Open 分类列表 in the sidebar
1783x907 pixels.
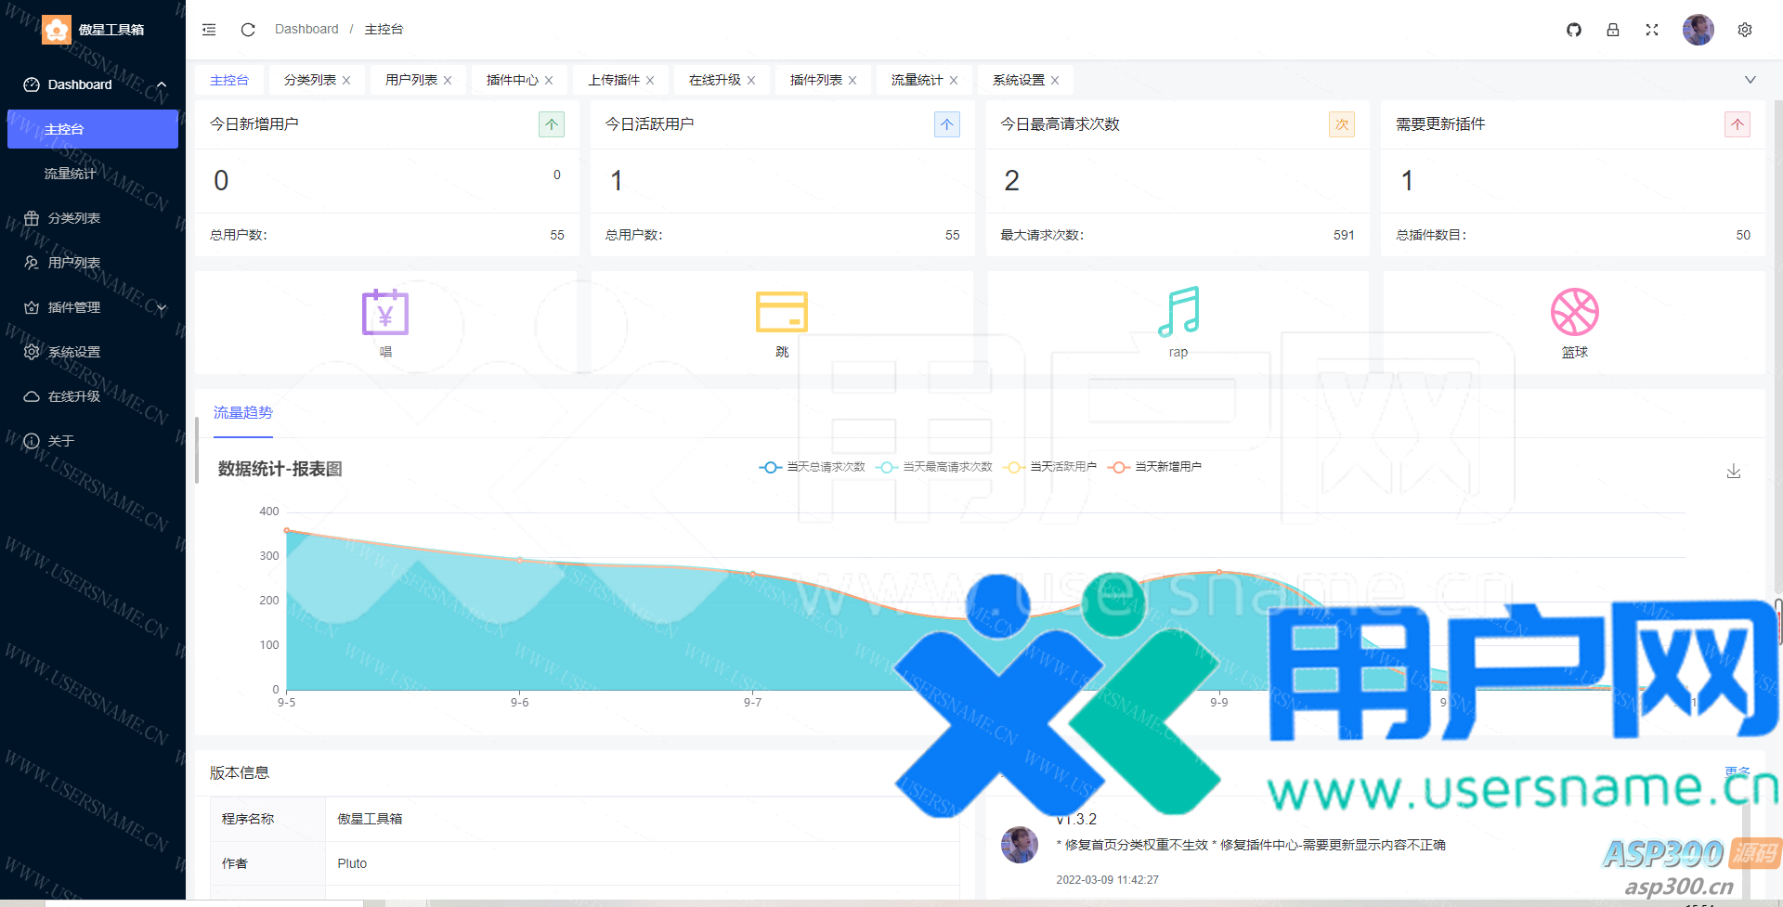point(93,218)
